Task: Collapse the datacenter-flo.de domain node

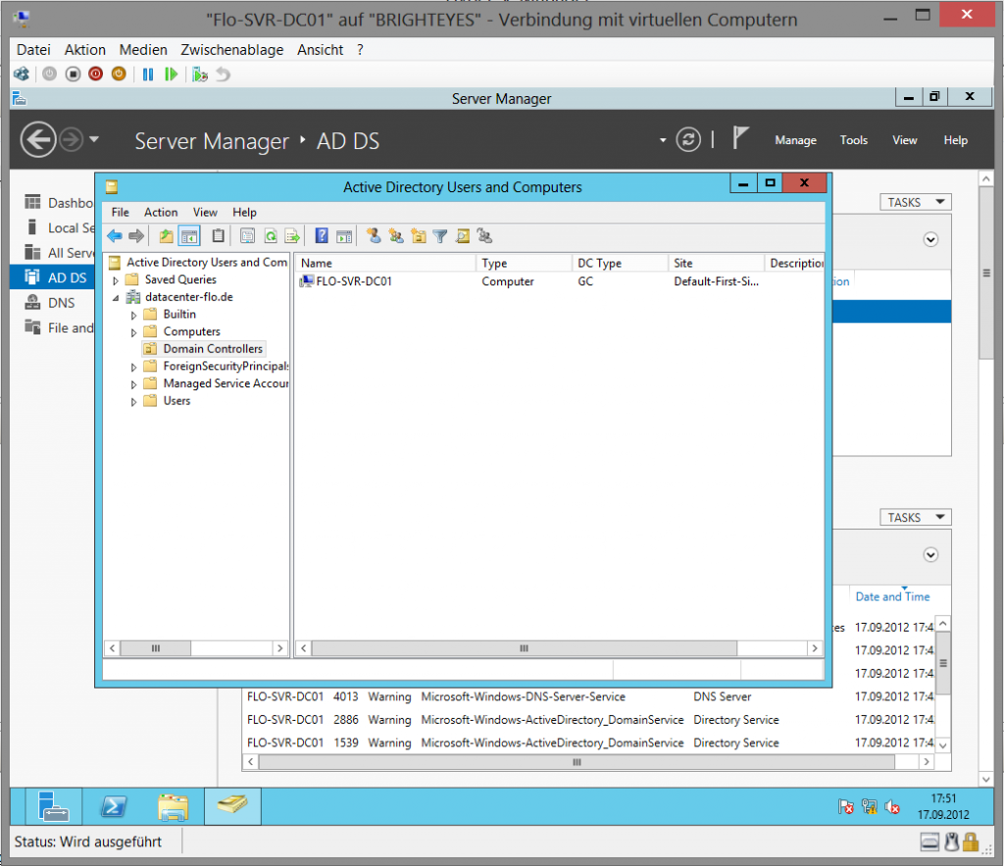Action: tap(116, 298)
